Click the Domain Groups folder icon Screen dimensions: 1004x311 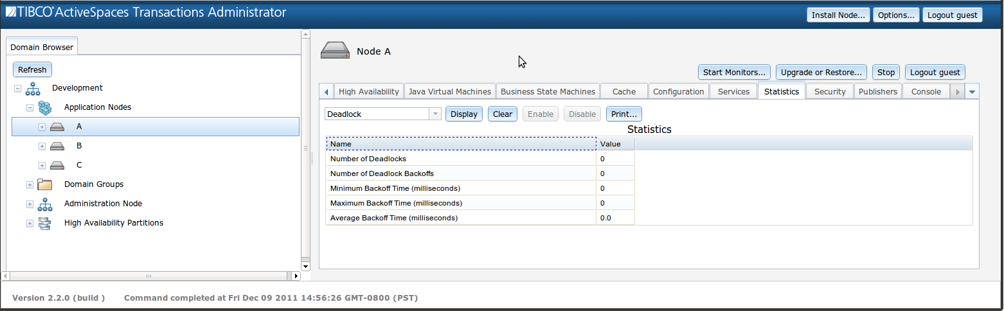click(x=44, y=184)
